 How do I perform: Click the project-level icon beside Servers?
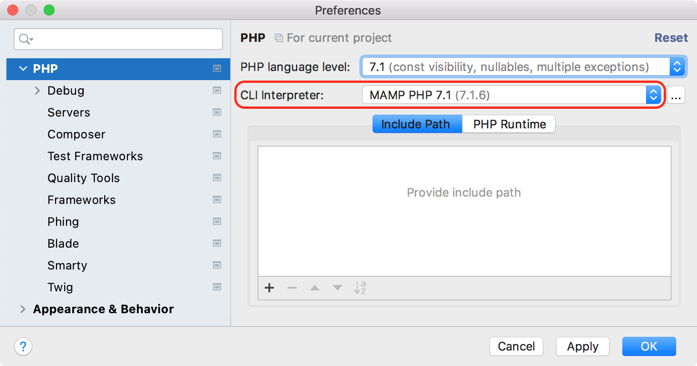(x=217, y=112)
